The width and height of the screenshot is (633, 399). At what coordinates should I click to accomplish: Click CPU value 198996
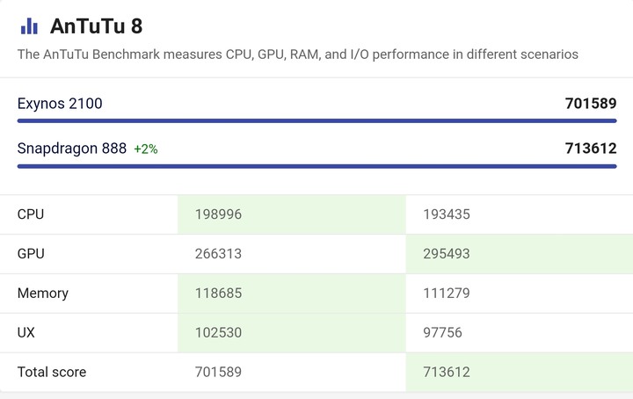point(218,214)
